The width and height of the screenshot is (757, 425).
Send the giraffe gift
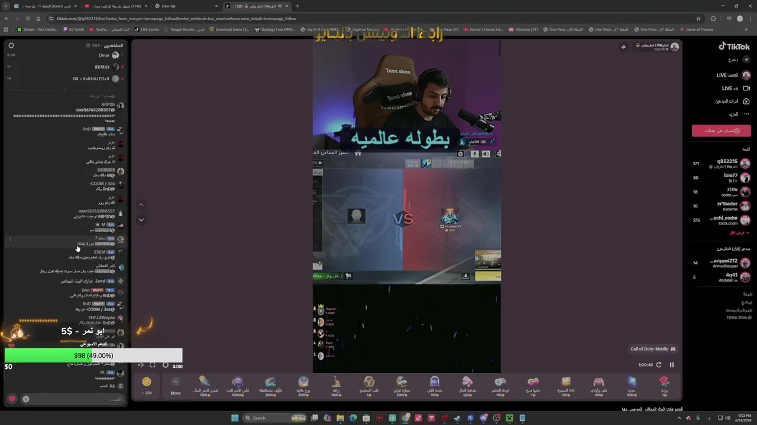(x=336, y=385)
